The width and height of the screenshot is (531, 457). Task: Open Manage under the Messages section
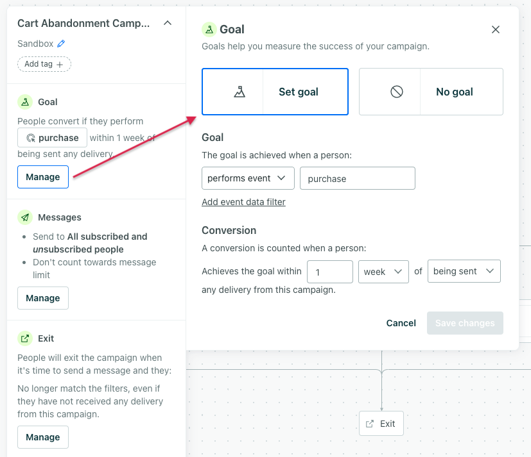click(43, 298)
